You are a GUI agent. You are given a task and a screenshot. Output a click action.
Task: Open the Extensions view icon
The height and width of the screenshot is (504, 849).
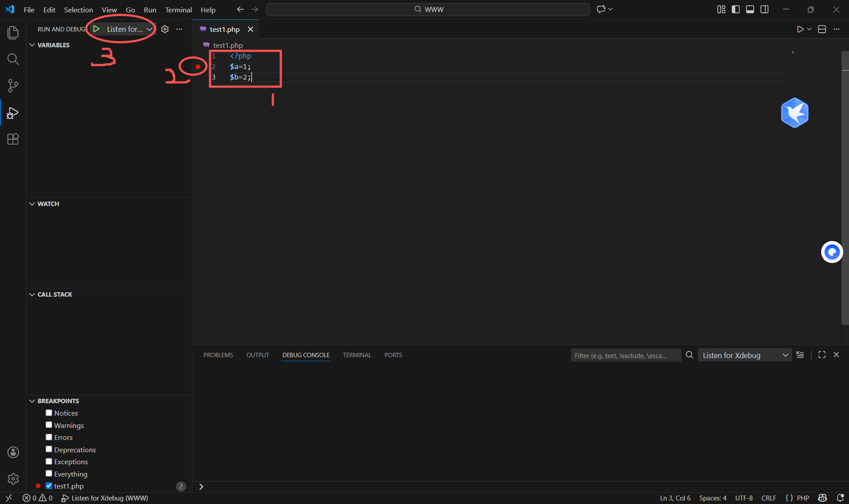pos(13,139)
